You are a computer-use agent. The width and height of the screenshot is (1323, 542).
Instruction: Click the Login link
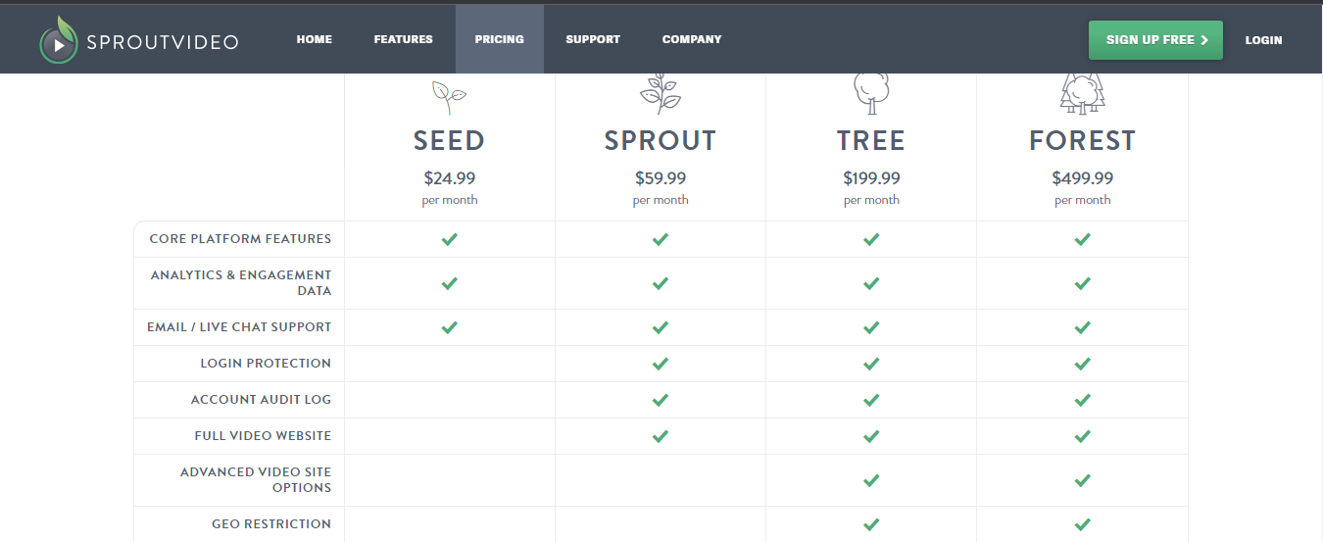pos(1263,40)
